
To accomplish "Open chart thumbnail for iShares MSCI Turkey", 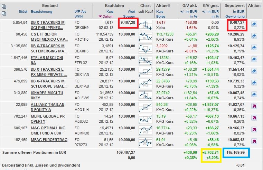I will tap(145, 96).
